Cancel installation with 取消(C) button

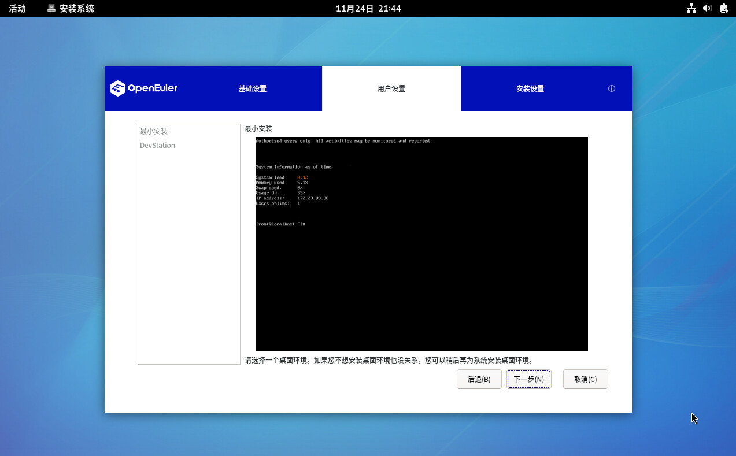click(585, 379)
